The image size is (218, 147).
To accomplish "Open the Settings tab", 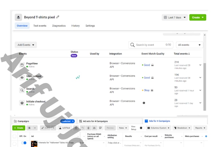I will point(90,26).
